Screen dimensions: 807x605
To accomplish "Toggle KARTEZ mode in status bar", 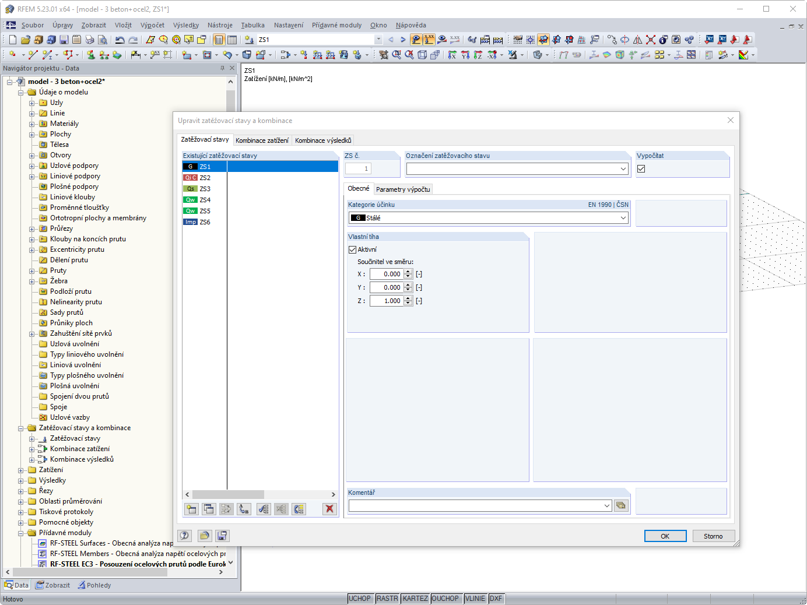I will click(x=415, y=599).
